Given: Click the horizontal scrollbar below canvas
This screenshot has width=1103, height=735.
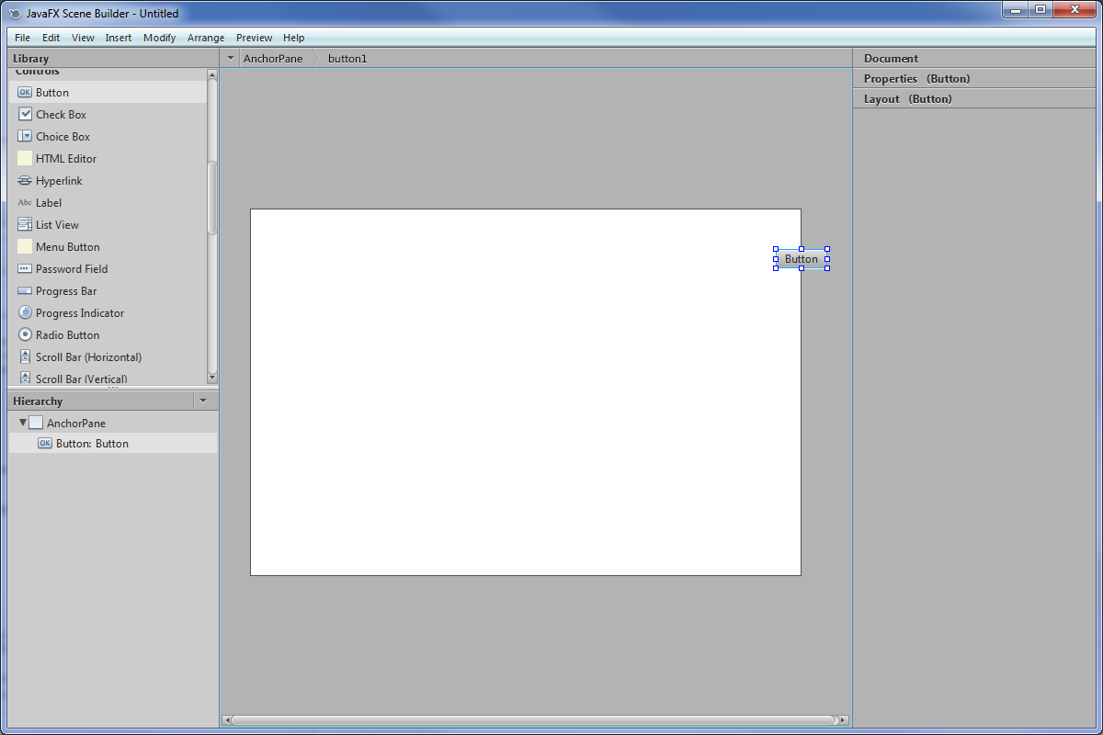Looking at the screenshot, I should point(533,720).
